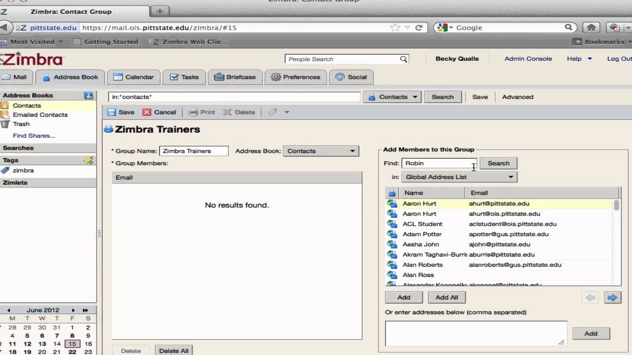The image size is (632, 355).
Task: Click Add below the results list
Action: pyautogui.click(x=404, y=297)
